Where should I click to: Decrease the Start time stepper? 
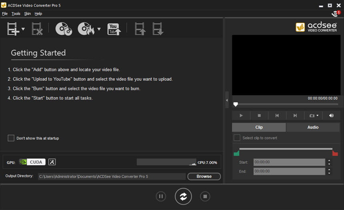tap(329, 164)
